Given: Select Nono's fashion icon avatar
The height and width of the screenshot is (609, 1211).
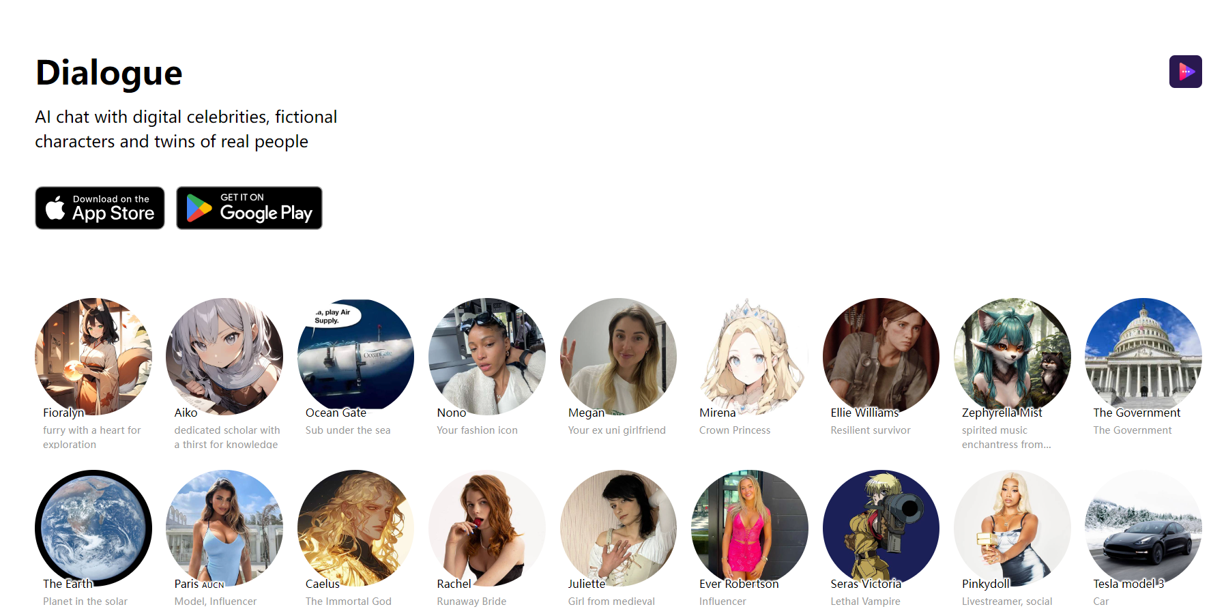Looking at the screenshot, I should click(487, 357).
